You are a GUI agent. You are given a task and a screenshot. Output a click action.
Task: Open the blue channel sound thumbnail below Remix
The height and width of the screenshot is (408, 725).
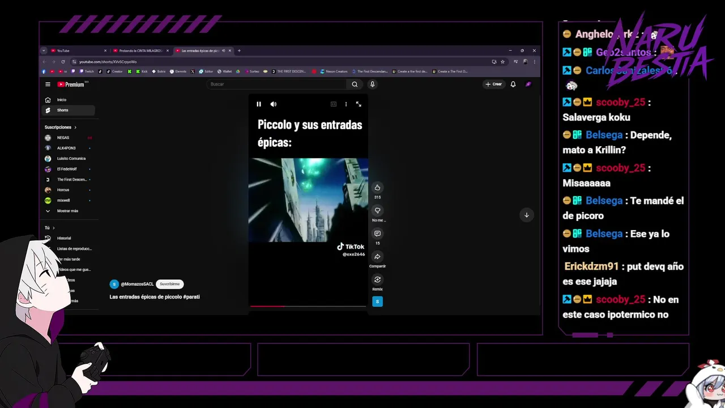[x=377, y=301]
